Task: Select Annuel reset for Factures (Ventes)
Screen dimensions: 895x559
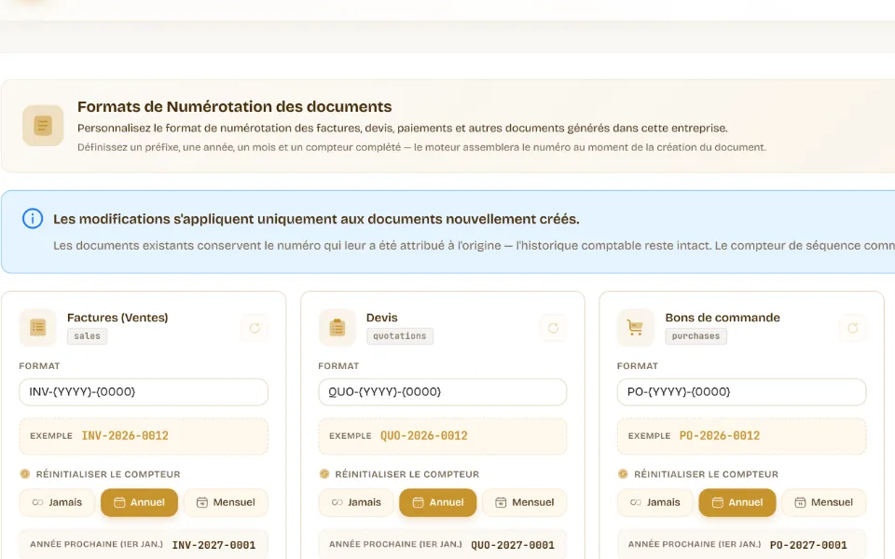Action: pos(139,502)
